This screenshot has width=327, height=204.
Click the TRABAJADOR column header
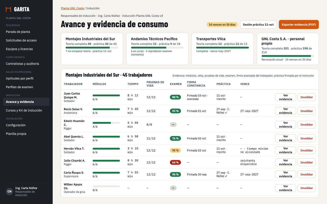tap(73, 84)
